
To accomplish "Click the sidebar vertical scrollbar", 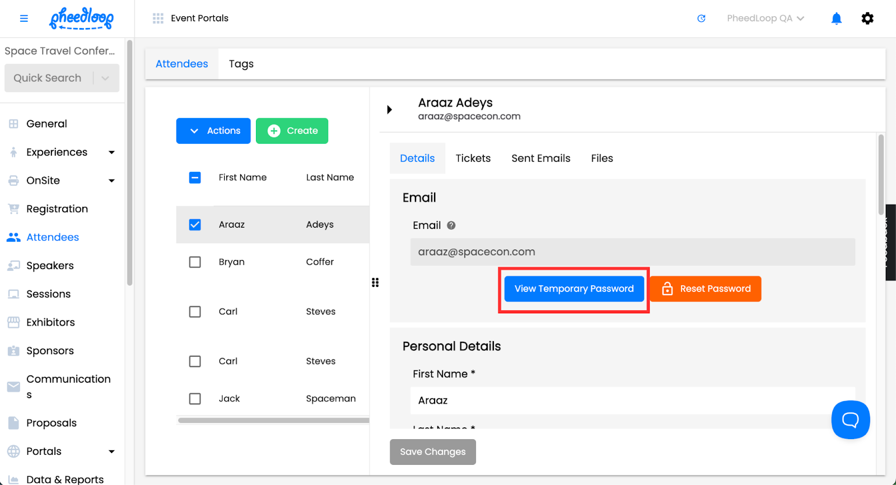I will point(130,162).
